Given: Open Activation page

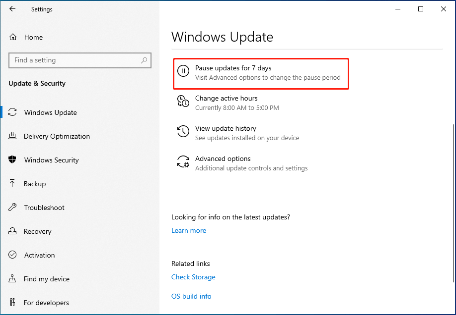Looking at the screenshot, I should (40, 255).
